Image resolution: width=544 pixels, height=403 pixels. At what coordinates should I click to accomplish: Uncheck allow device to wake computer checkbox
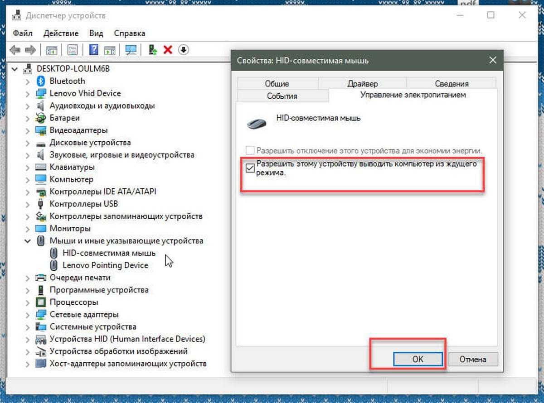pyautogui.click(x=250, y=168)
